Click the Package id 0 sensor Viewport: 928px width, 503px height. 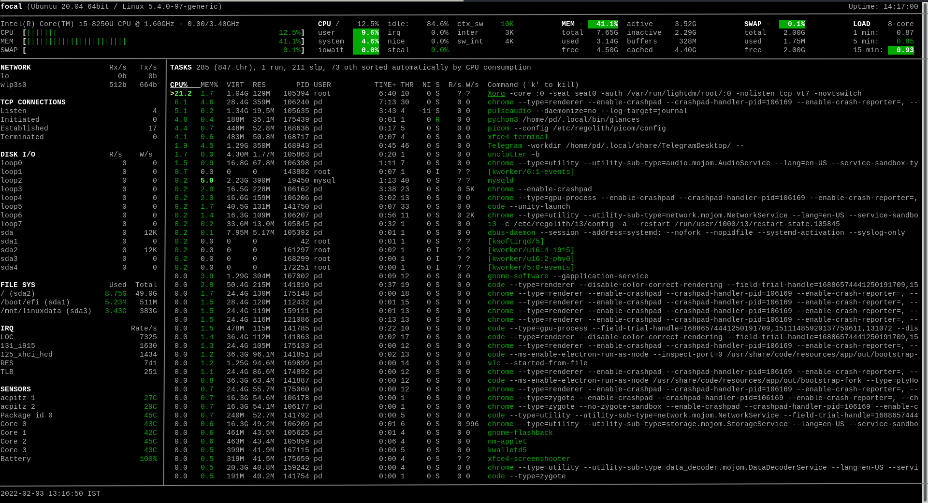coord(79,416)
